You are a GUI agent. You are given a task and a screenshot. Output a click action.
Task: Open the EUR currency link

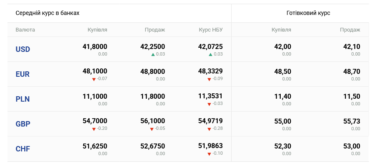click(x=22, y=74)
